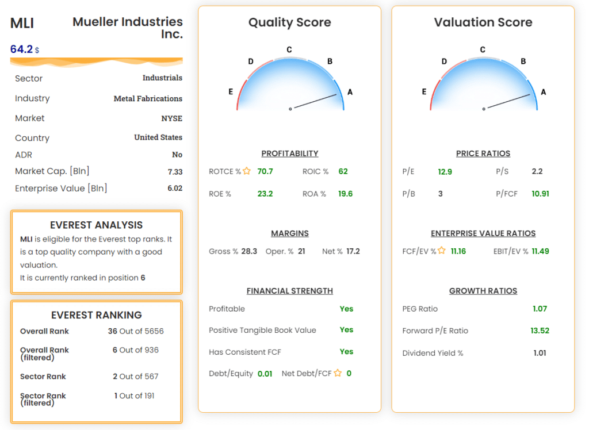Click the Market Cap value 7.33
589x430 pixels.
coord(175,172)
